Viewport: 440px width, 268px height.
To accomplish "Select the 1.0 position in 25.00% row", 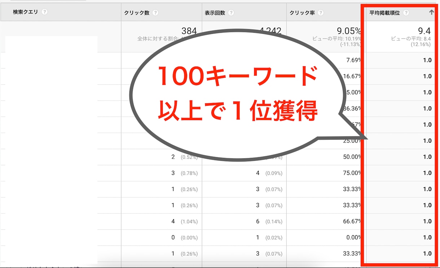I will pyautogui.click(x=427, y=141).
